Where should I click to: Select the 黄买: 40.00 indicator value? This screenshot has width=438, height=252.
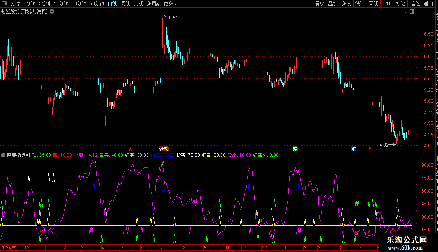111,155
